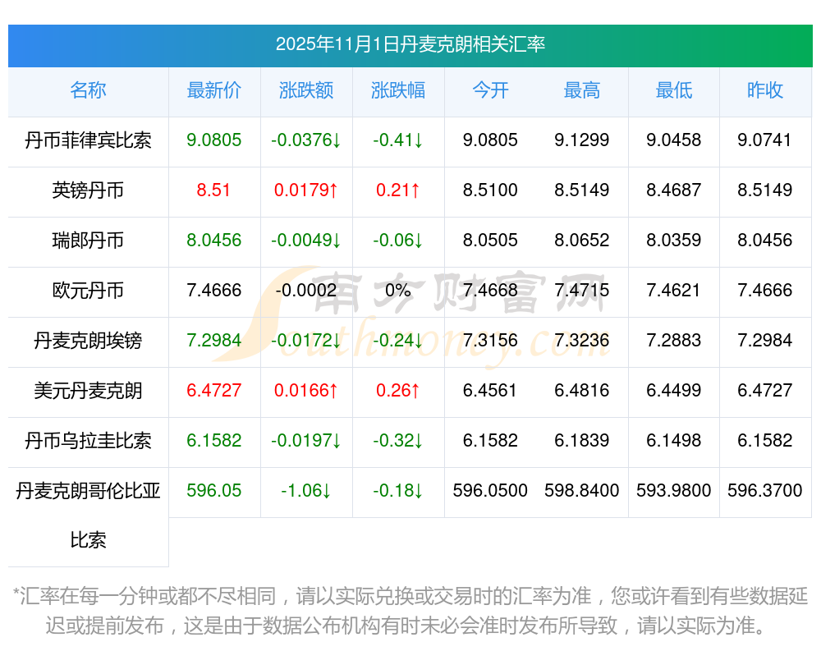The width and height of the screenshot is (821, 651).
Task: Click change percent -0.24↓
Action: (398, 340)
